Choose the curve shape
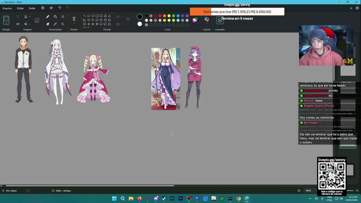This screenshot has width=361, height=203. click(x=89, y=16)
